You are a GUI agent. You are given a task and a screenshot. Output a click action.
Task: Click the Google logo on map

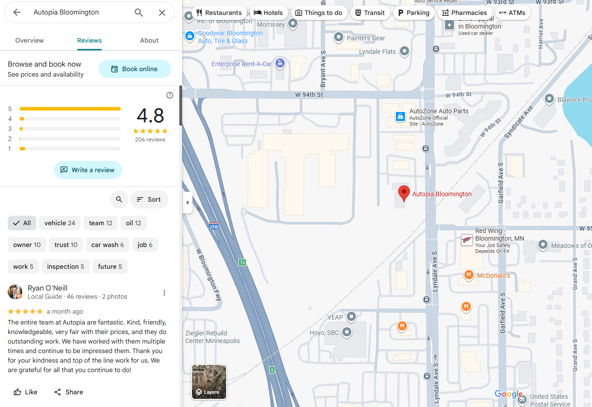[x=508, y=394]
